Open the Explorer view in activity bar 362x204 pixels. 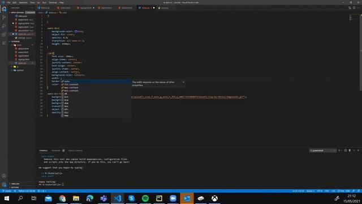point(4,9)
